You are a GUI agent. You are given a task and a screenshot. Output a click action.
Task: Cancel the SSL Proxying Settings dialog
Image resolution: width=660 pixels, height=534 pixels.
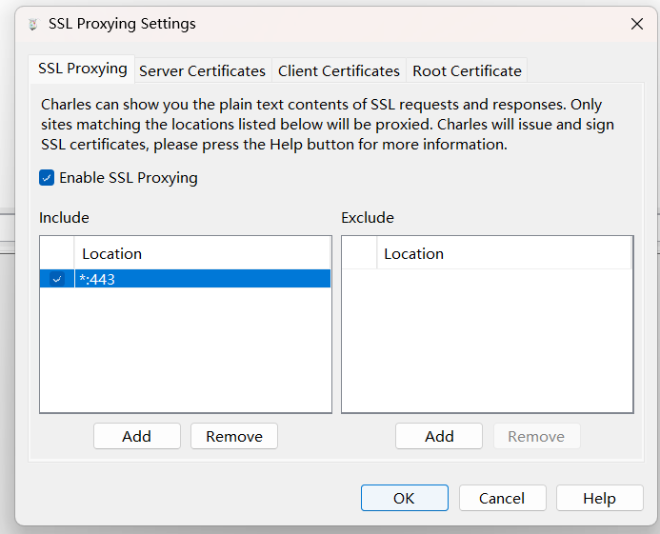click(x=502, y=498)
